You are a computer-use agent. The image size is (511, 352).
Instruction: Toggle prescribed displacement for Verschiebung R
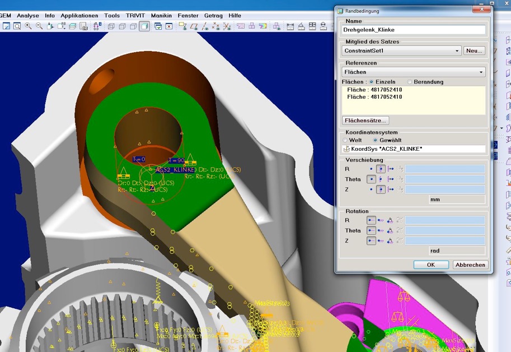(x=390, y=169)
